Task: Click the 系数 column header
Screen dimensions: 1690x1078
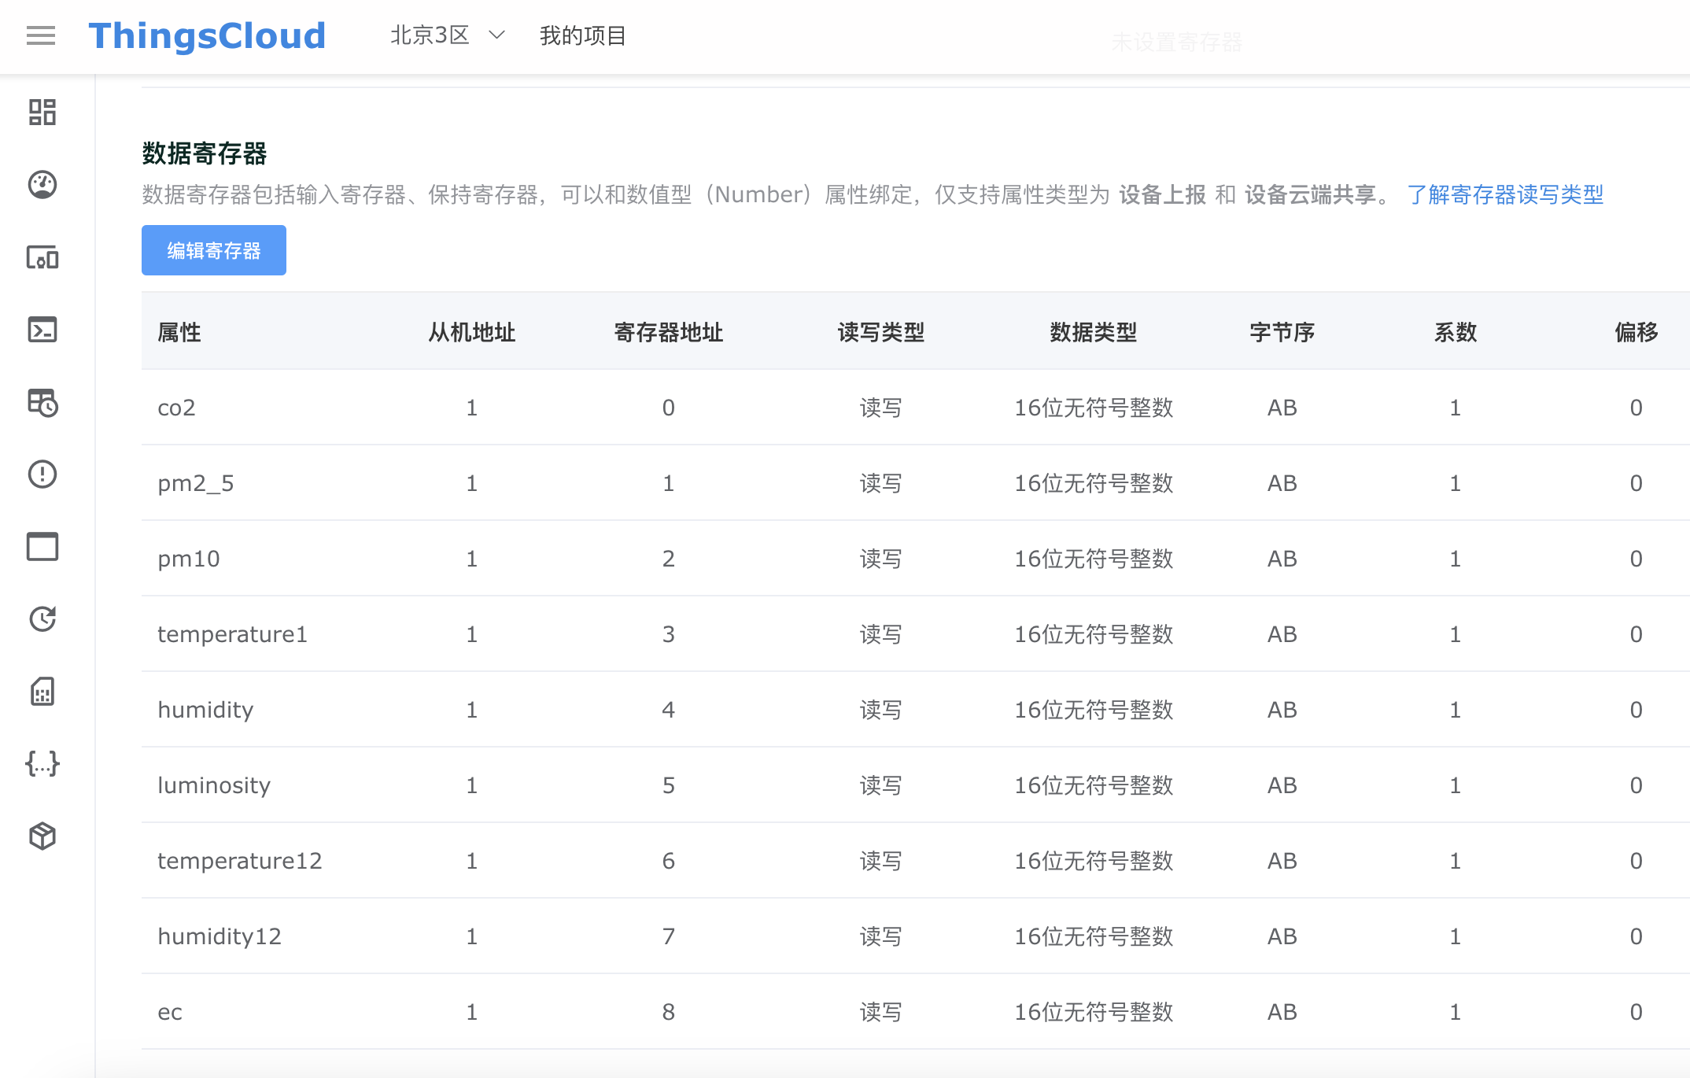Action: [x=1455, y=332]
